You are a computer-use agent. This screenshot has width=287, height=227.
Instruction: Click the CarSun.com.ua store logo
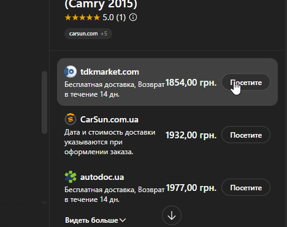[71, 119]
